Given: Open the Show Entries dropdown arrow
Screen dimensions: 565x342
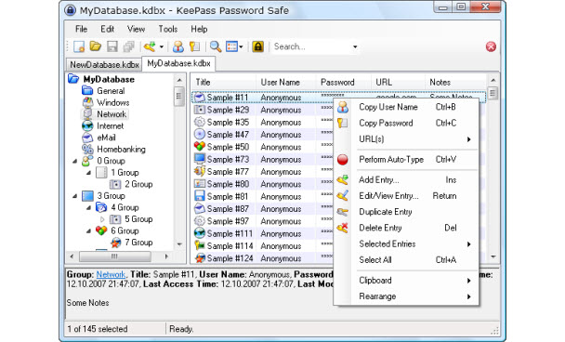Looking at the screenshot, I should [x=241, y=46].
